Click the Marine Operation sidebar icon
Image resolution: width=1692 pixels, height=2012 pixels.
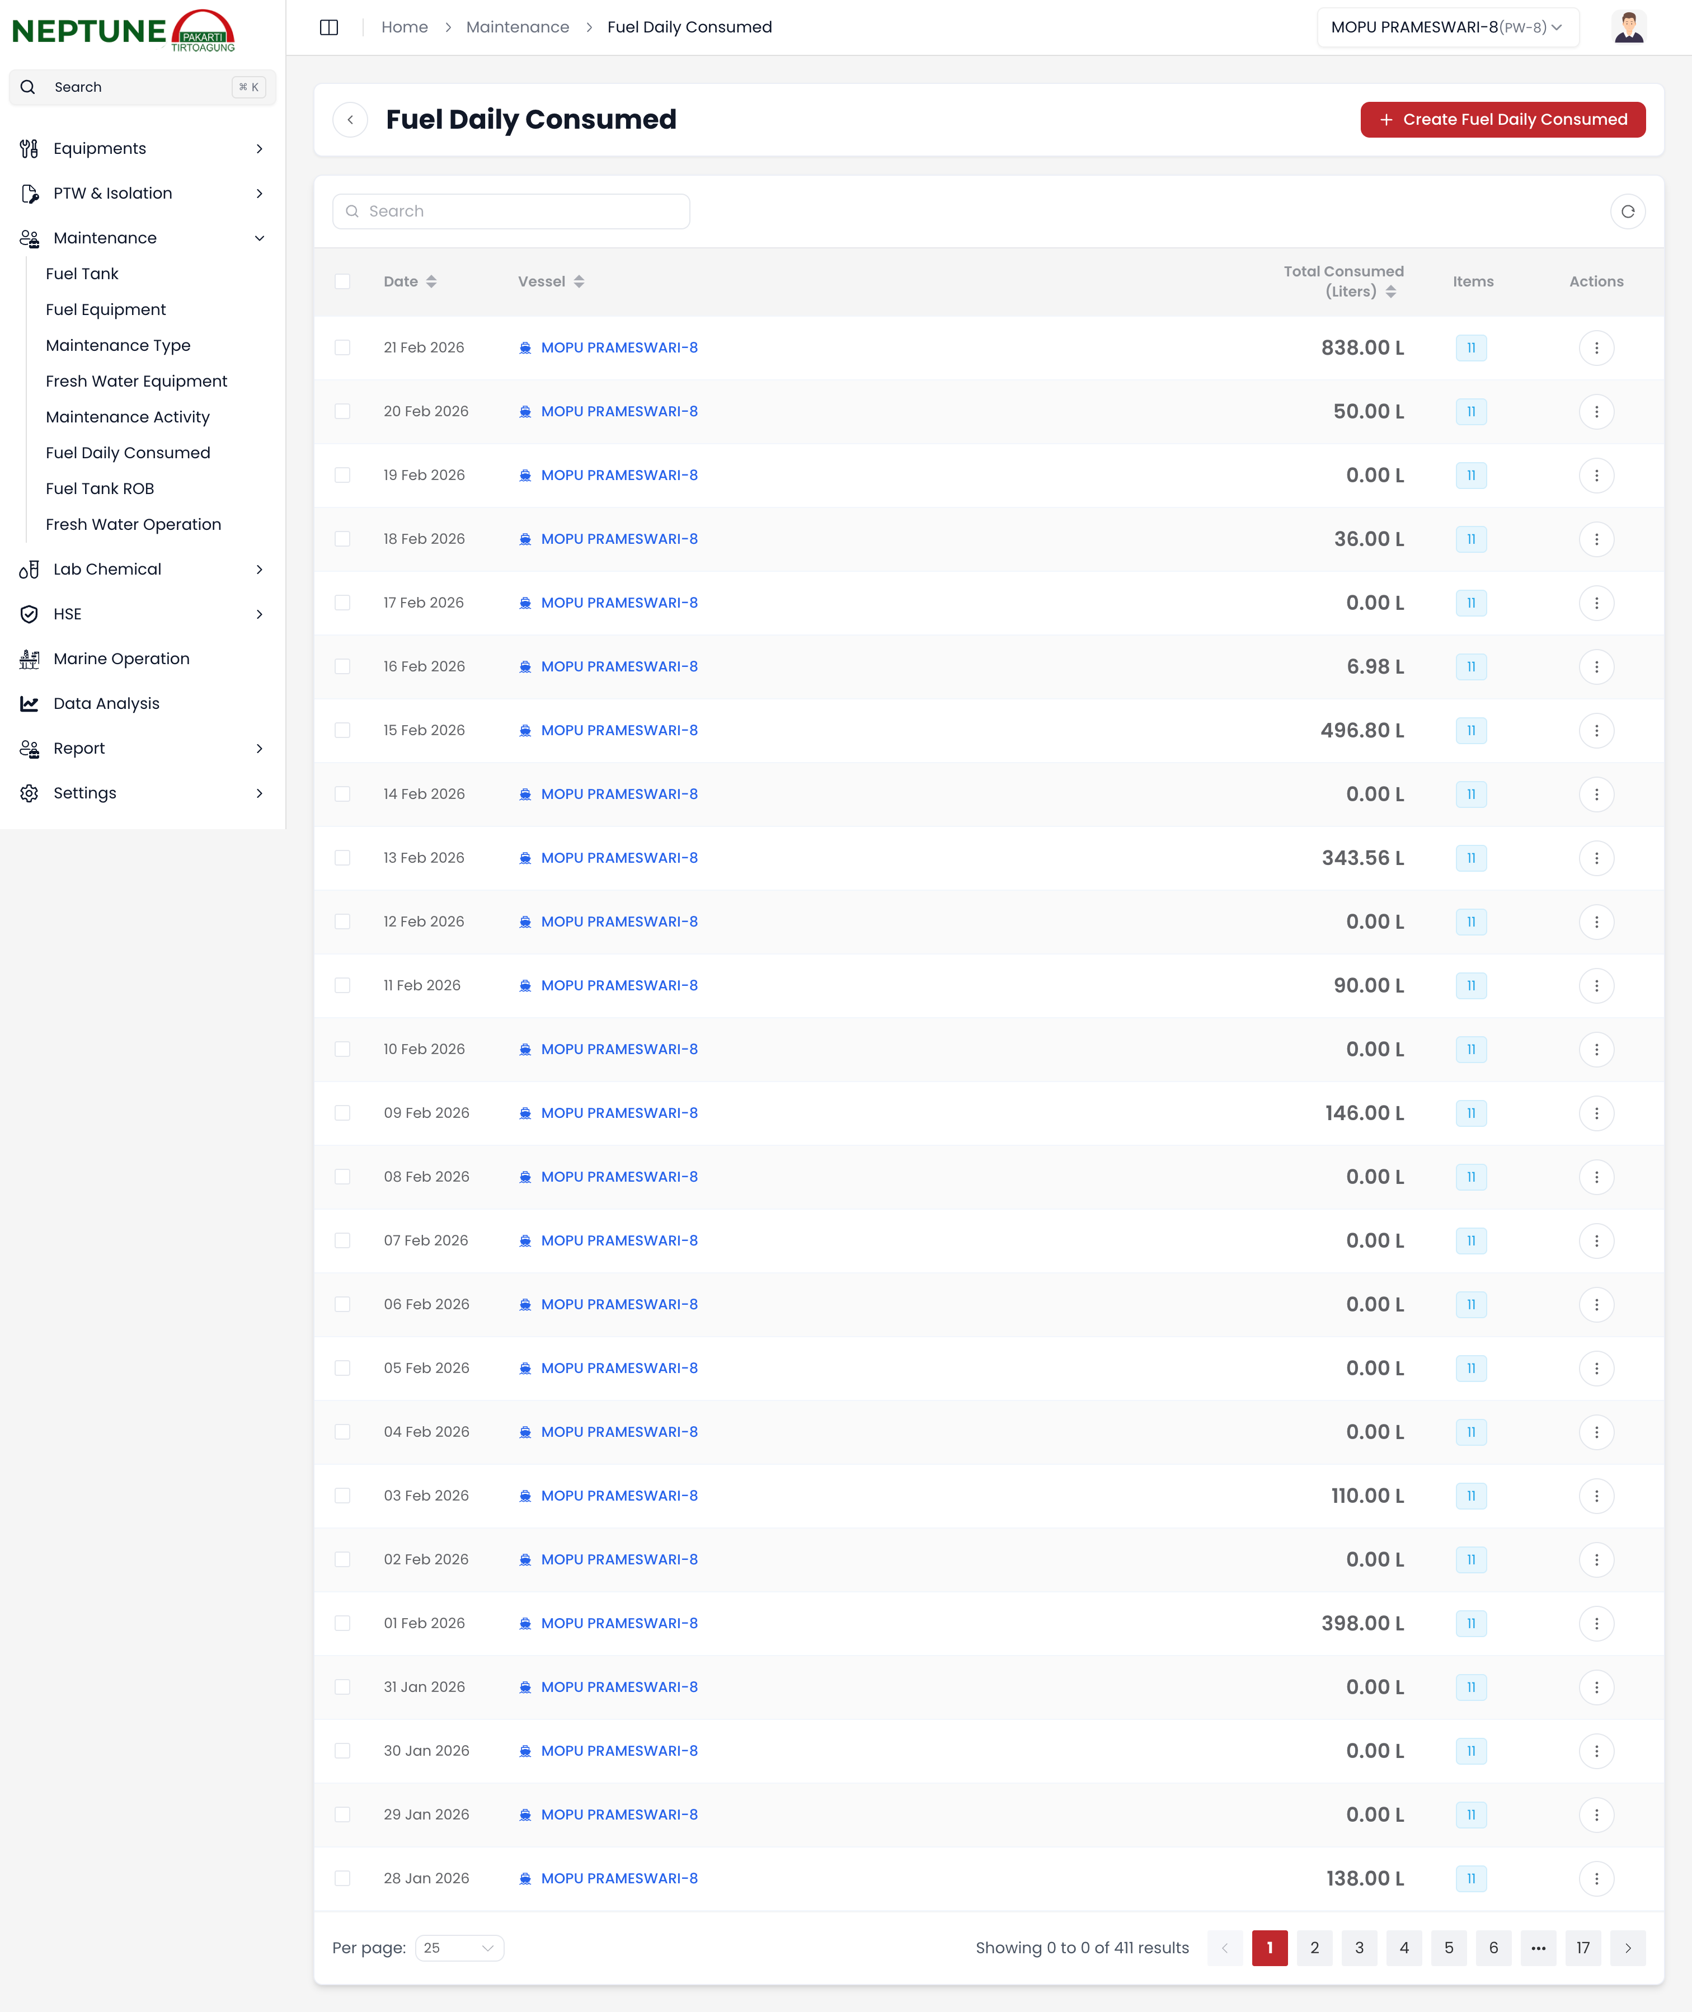coord(30,659)
